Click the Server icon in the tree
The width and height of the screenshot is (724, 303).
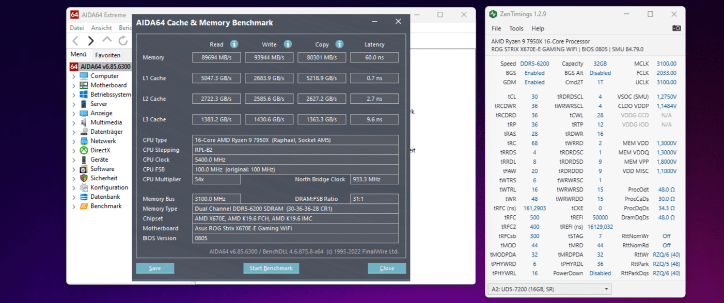(x=84, y=104)
